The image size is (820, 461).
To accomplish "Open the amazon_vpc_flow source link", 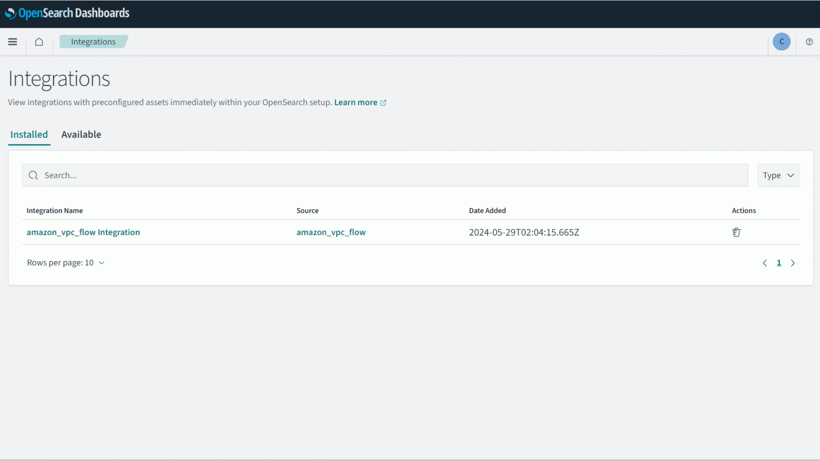I will pos(331,232).
